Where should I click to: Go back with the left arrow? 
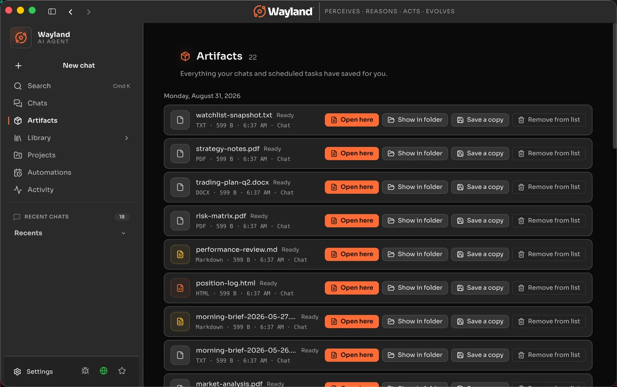pos(71,12)
